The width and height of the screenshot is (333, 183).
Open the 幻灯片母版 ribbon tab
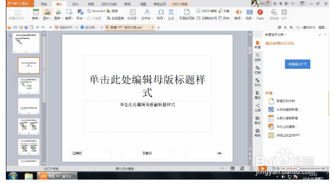180,4
